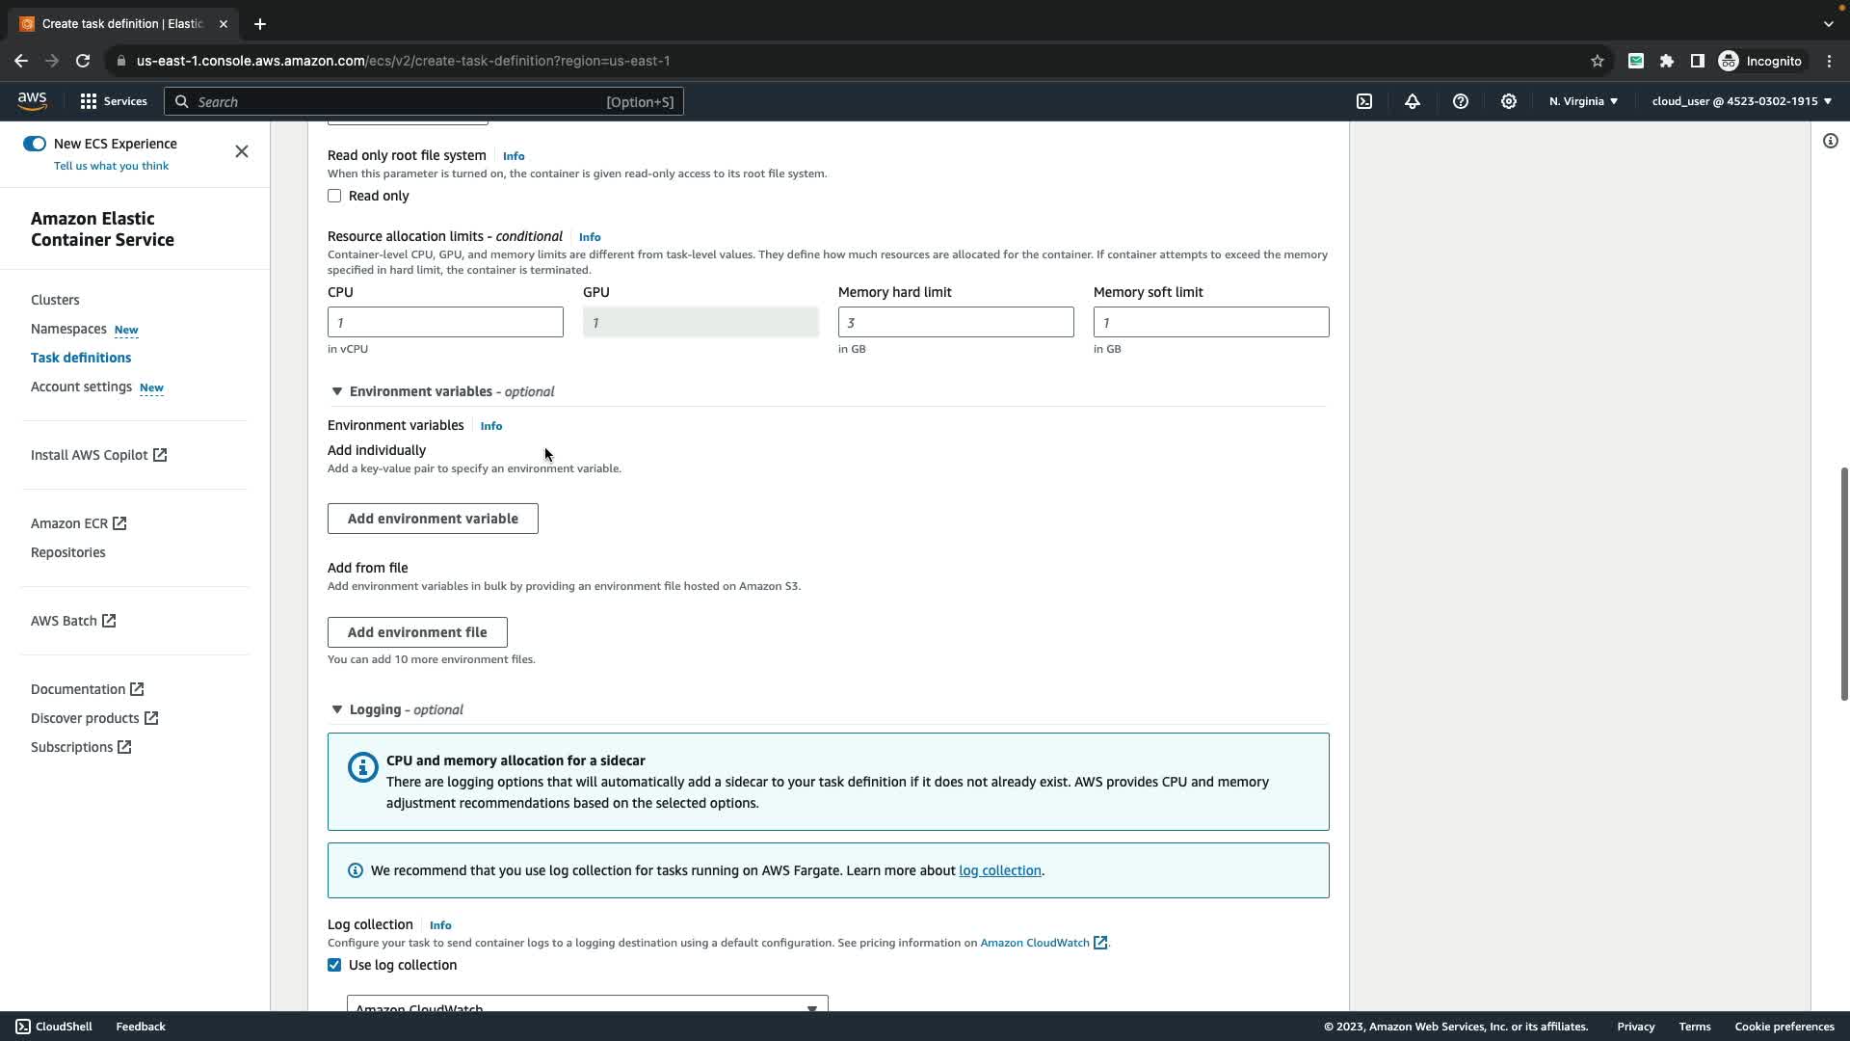
Task: Click the Memory hard limit input field
Action: [955, 322]
